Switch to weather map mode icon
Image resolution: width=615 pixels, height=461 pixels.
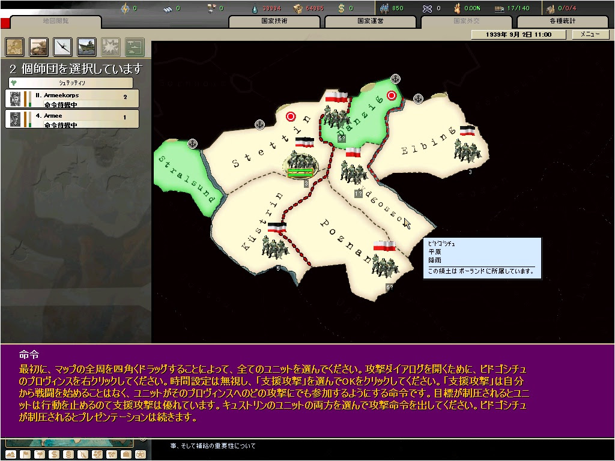(40, 454)
